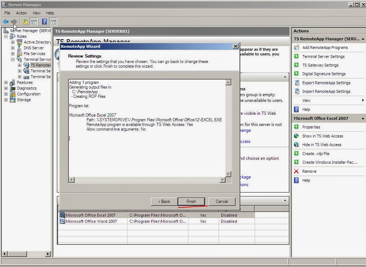The image size is (366, 267).
Task: Expand the Features tree node
Action: click(x=6, y=82)
